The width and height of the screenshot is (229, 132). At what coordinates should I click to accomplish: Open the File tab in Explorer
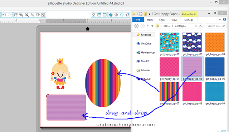point(138,20)
